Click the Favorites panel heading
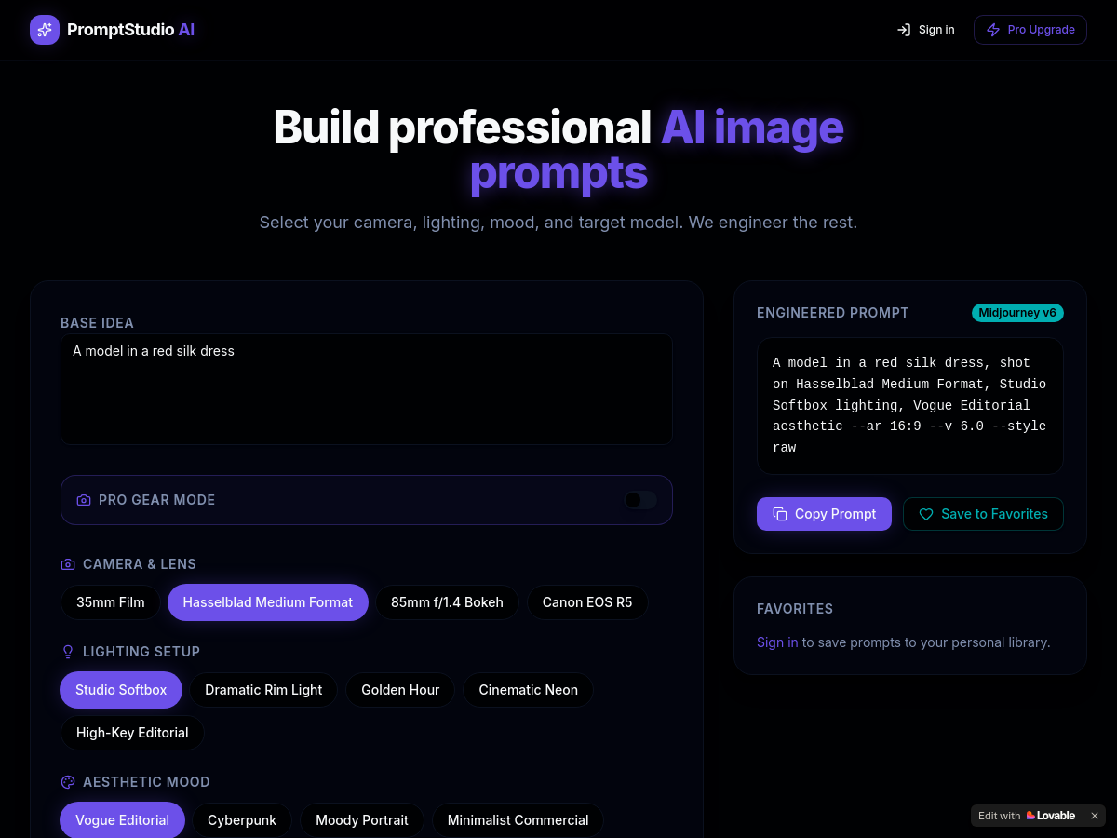The width and height of the screenshot is (1117, 838). [795, 609]
